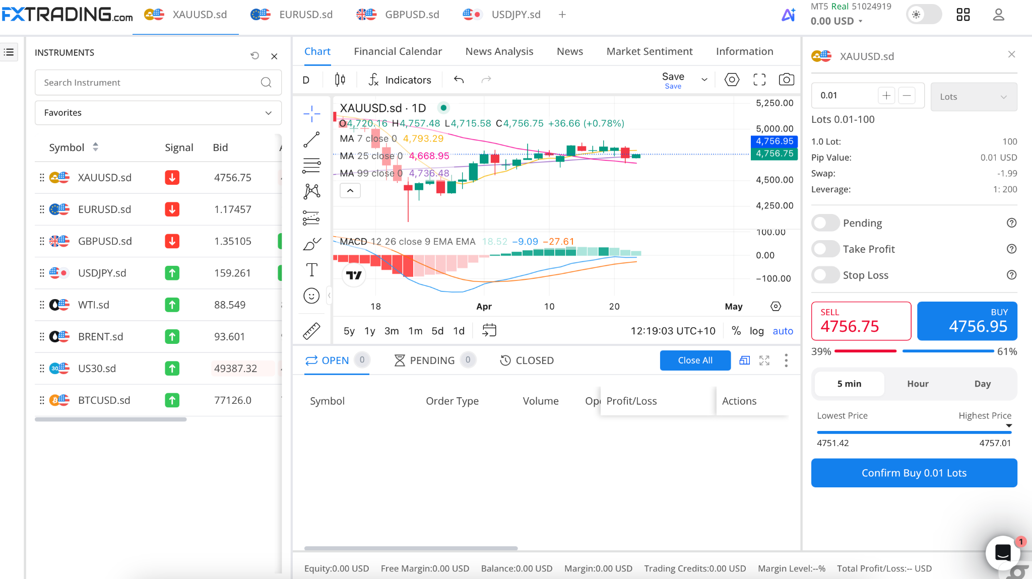Screen dimensions: 1032x579
Task: Click the SELL 4756.75 button
Action: tap(861, 321)
